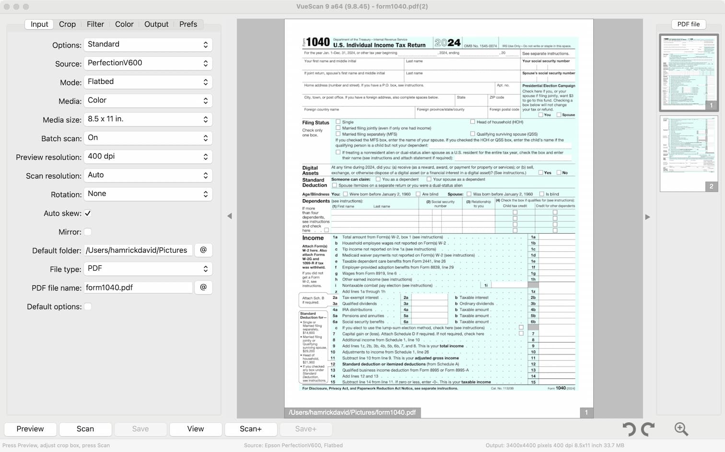Open the Output tab

tap(156, 24)
